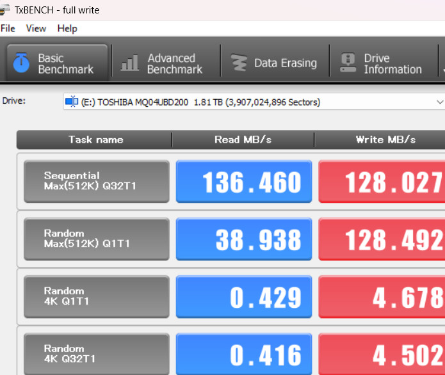Viewport: 445px width, 375px height.
Task: Select the 128.027 write result
Action: (382, 182)
